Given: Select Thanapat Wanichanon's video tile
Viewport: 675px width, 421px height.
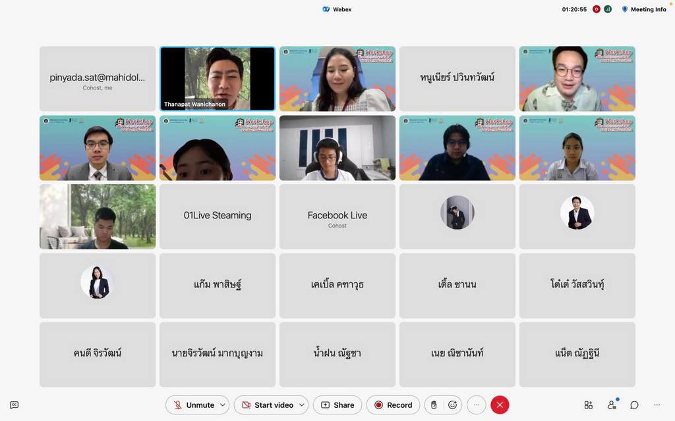Looking at the screenshot, I should click(218, 78).
